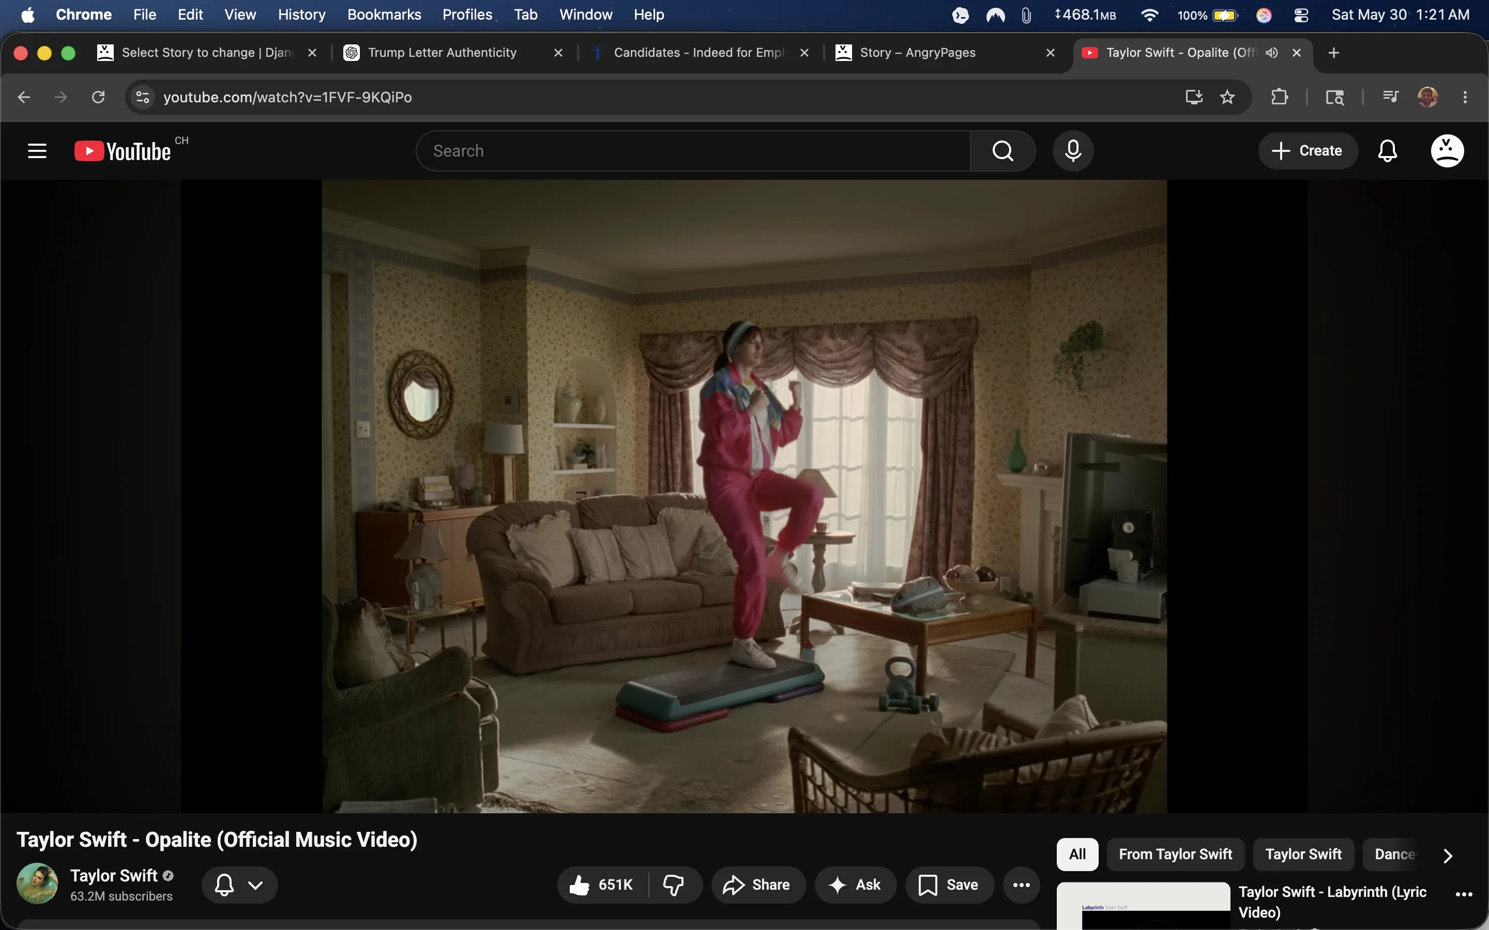Close the Story – AngryPages tab
Screen dimensions: 1489x930
(x=1050, y=53)
